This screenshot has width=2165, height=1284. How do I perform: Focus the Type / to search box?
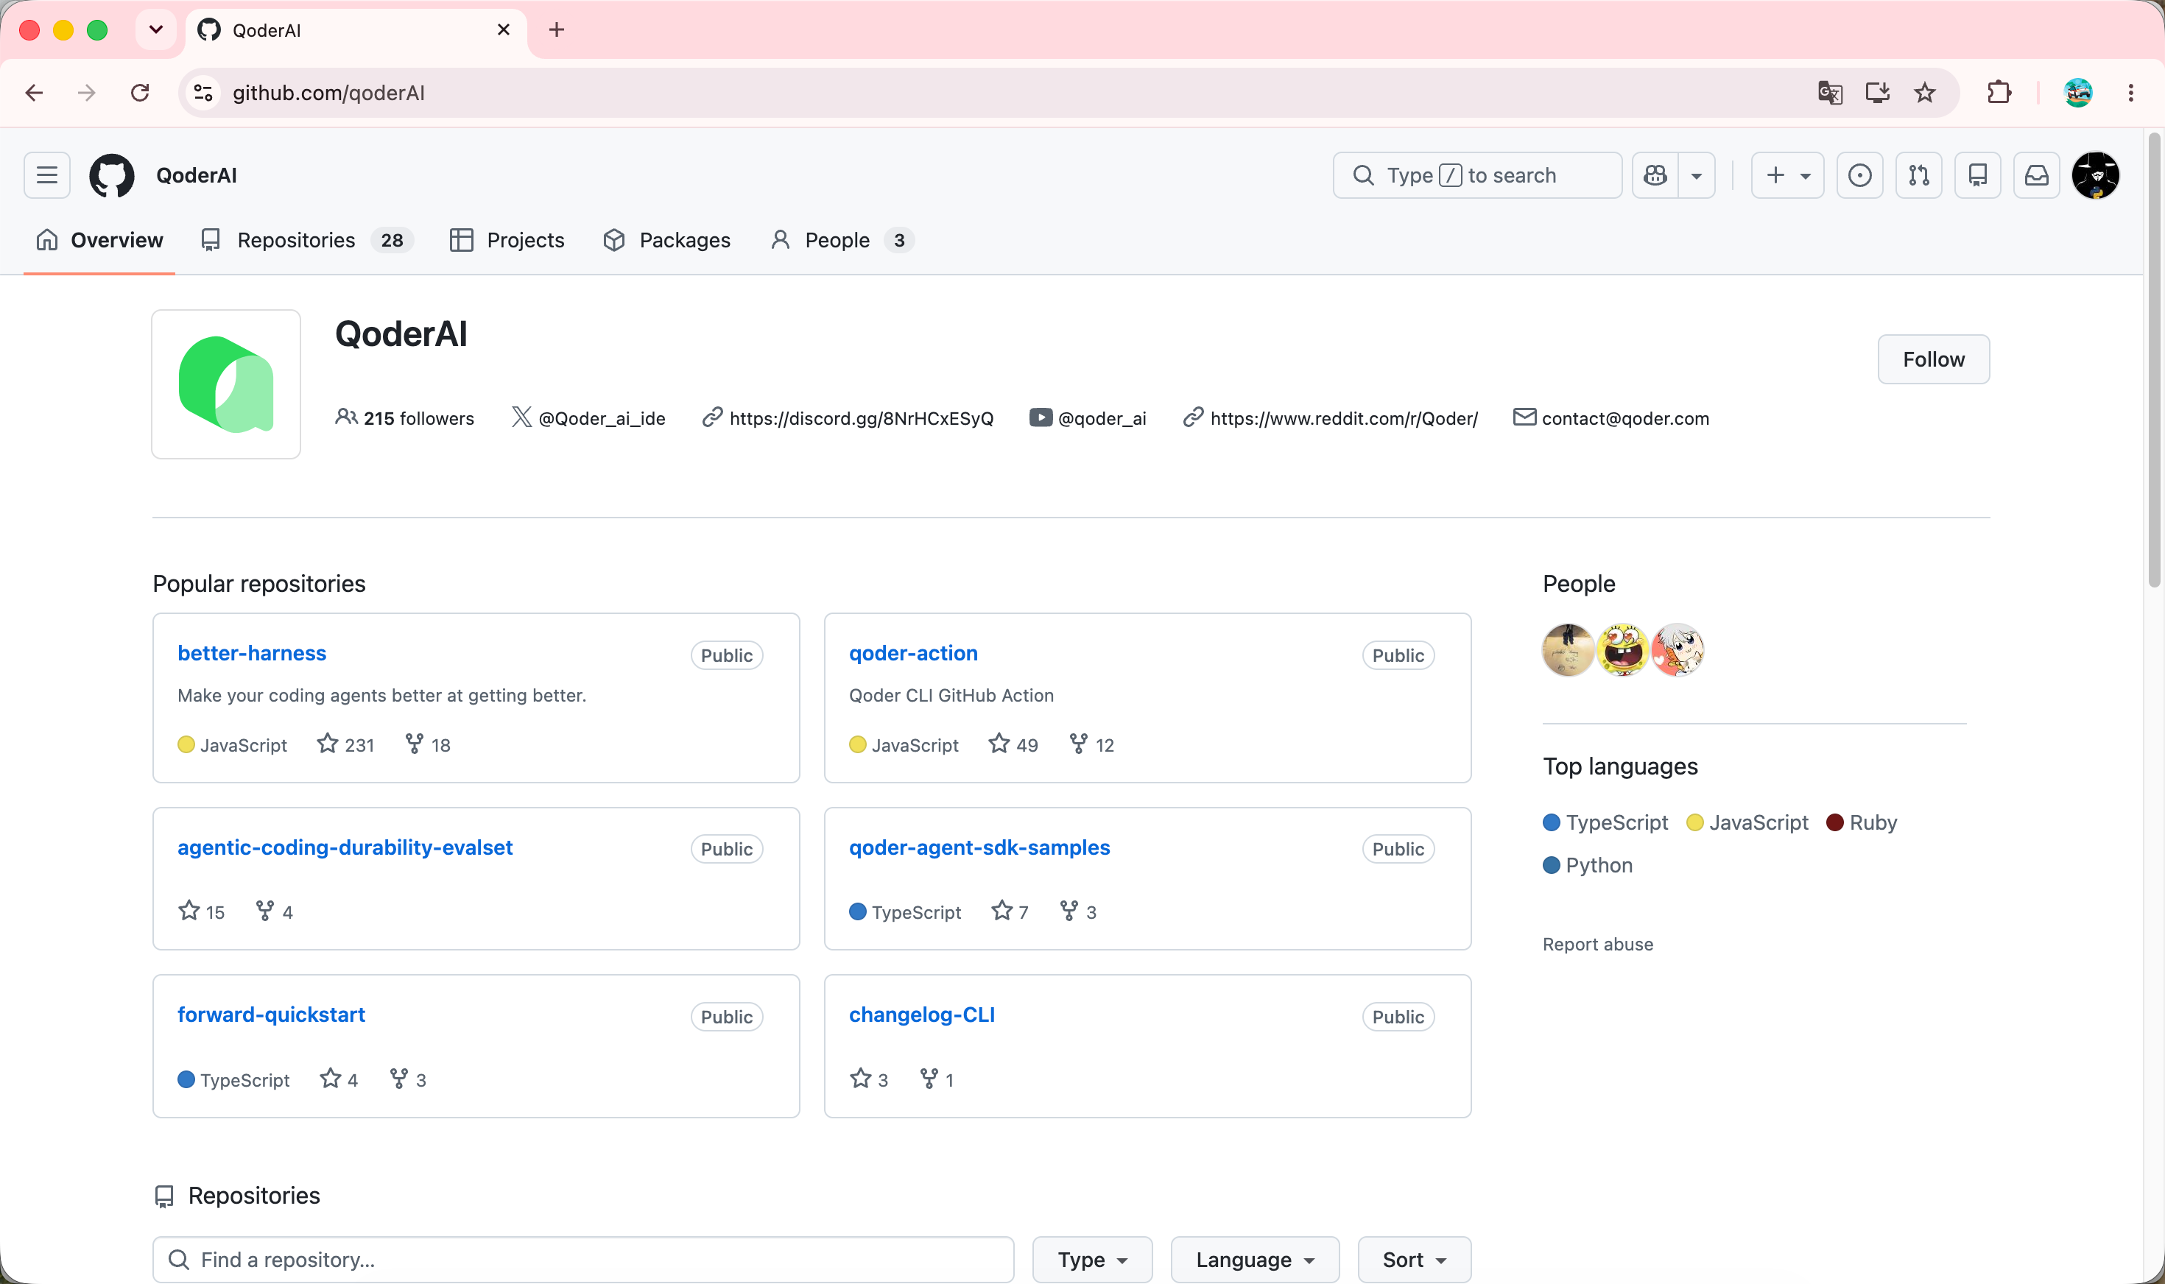pos(1477,176)
